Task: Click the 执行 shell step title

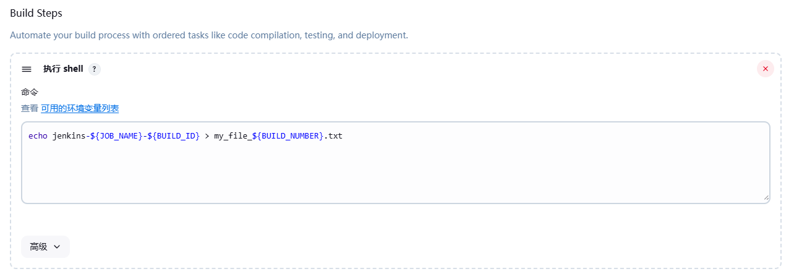Action: [63, 69]
